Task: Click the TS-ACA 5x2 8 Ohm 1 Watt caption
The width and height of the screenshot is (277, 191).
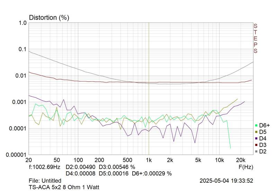Action: (x=64, y=187)
